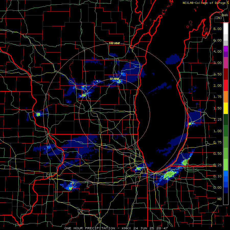Click the 1.25 legend value
Screen dimensions: 230x230
click(x=217, y=120)
